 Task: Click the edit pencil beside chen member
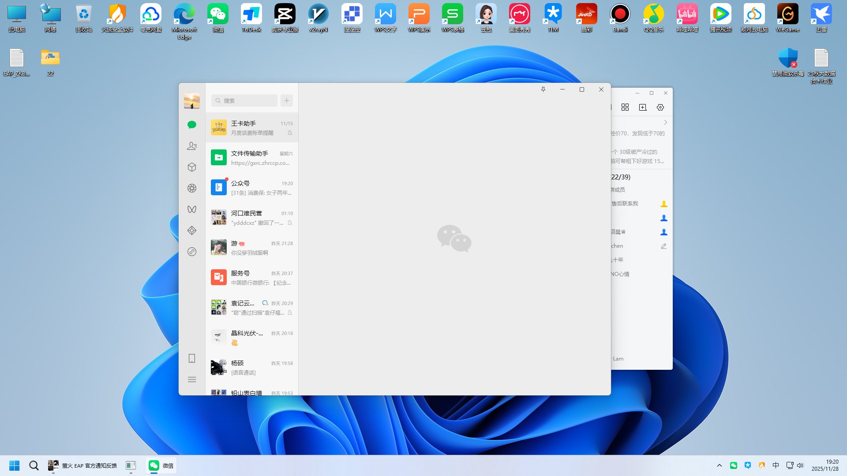click(663, 246)
